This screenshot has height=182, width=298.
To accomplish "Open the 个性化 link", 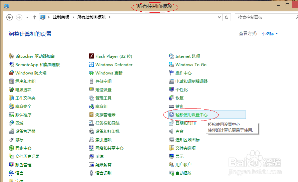I will point(182,90).
